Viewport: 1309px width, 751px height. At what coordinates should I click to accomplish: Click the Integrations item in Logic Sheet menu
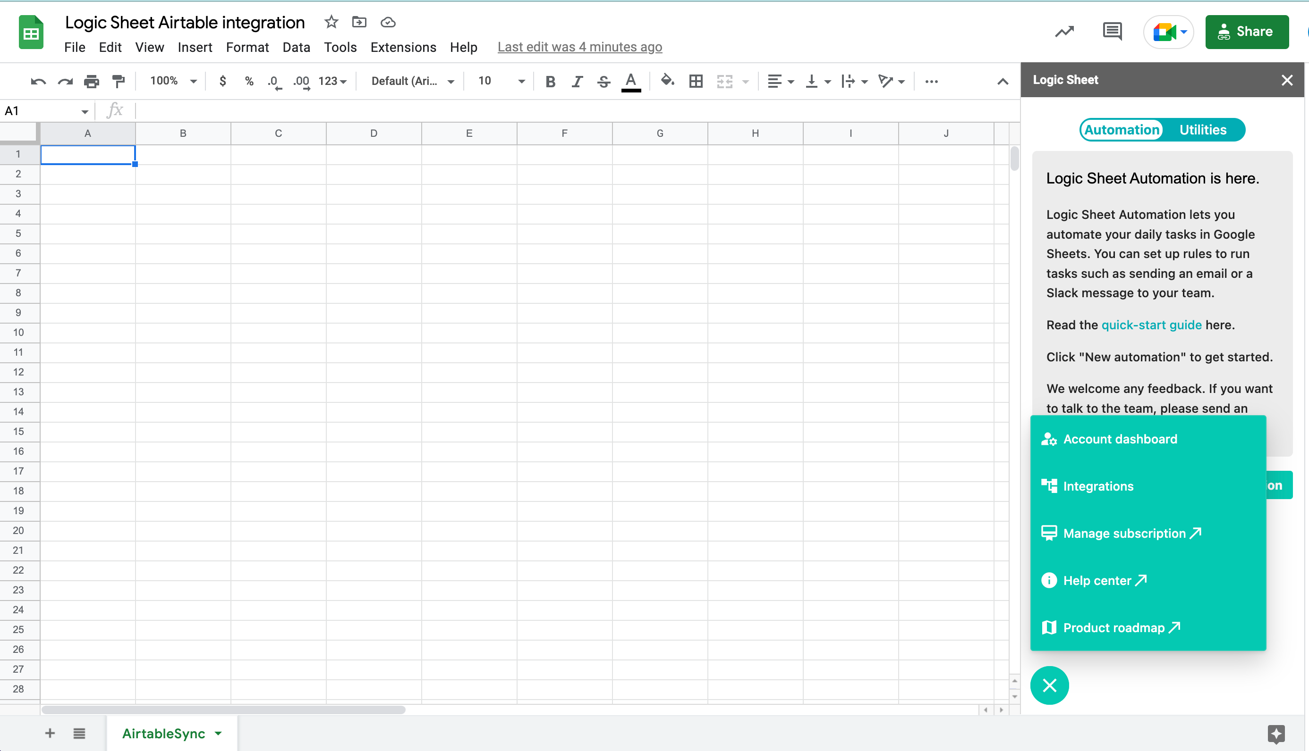pos(1098,485)
